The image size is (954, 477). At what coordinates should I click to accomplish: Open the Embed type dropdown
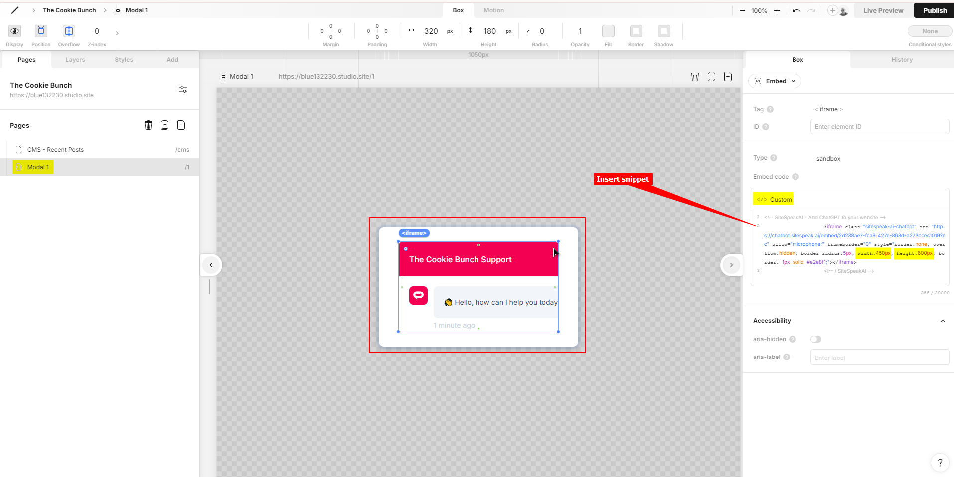[775, 81]
